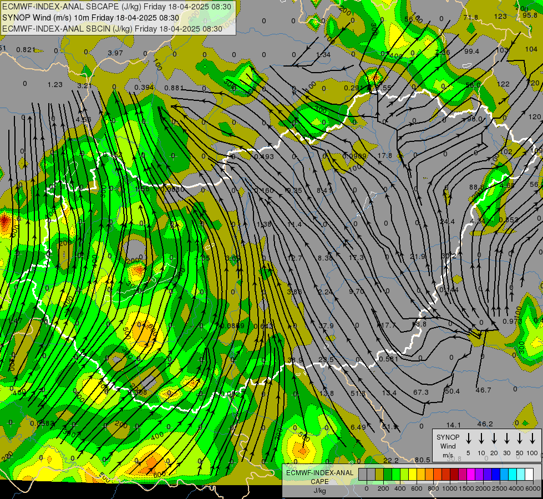Image resolution: width=543 pixels, height=499 pixels.
Task: Select the 30 m/s wind arrow symbol
Action: 506,438
